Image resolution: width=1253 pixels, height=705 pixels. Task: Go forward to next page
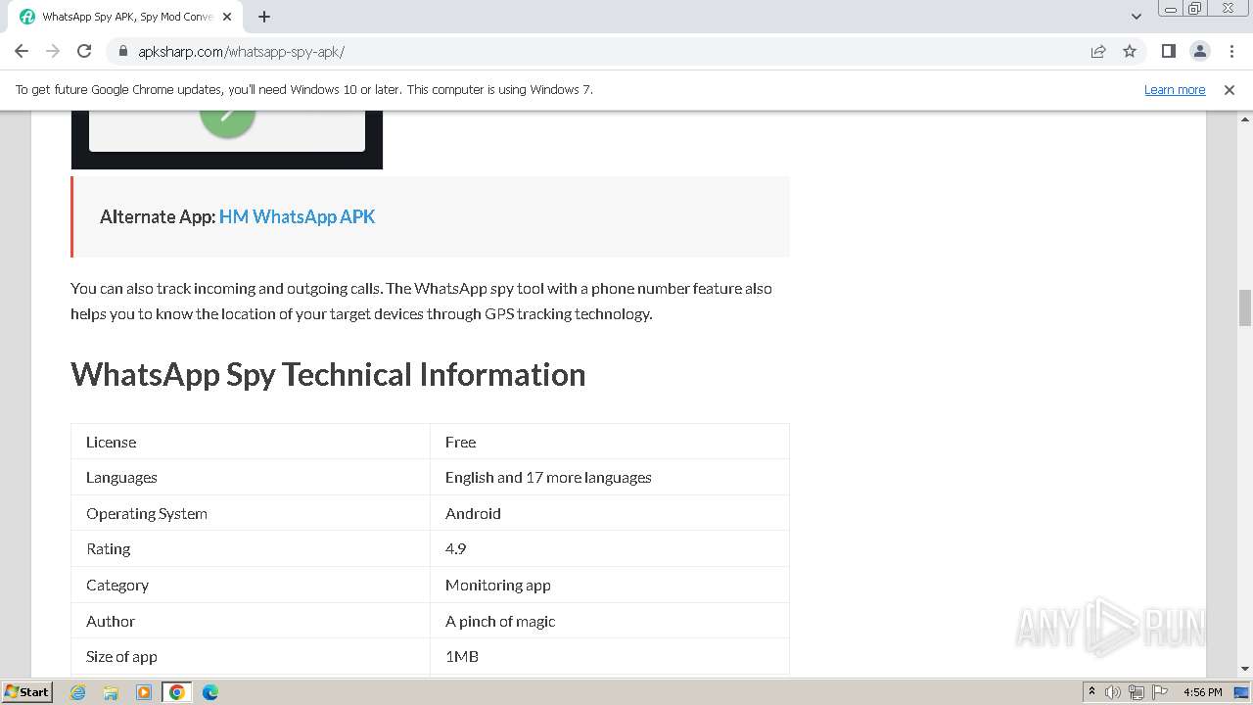coord(53,51)
